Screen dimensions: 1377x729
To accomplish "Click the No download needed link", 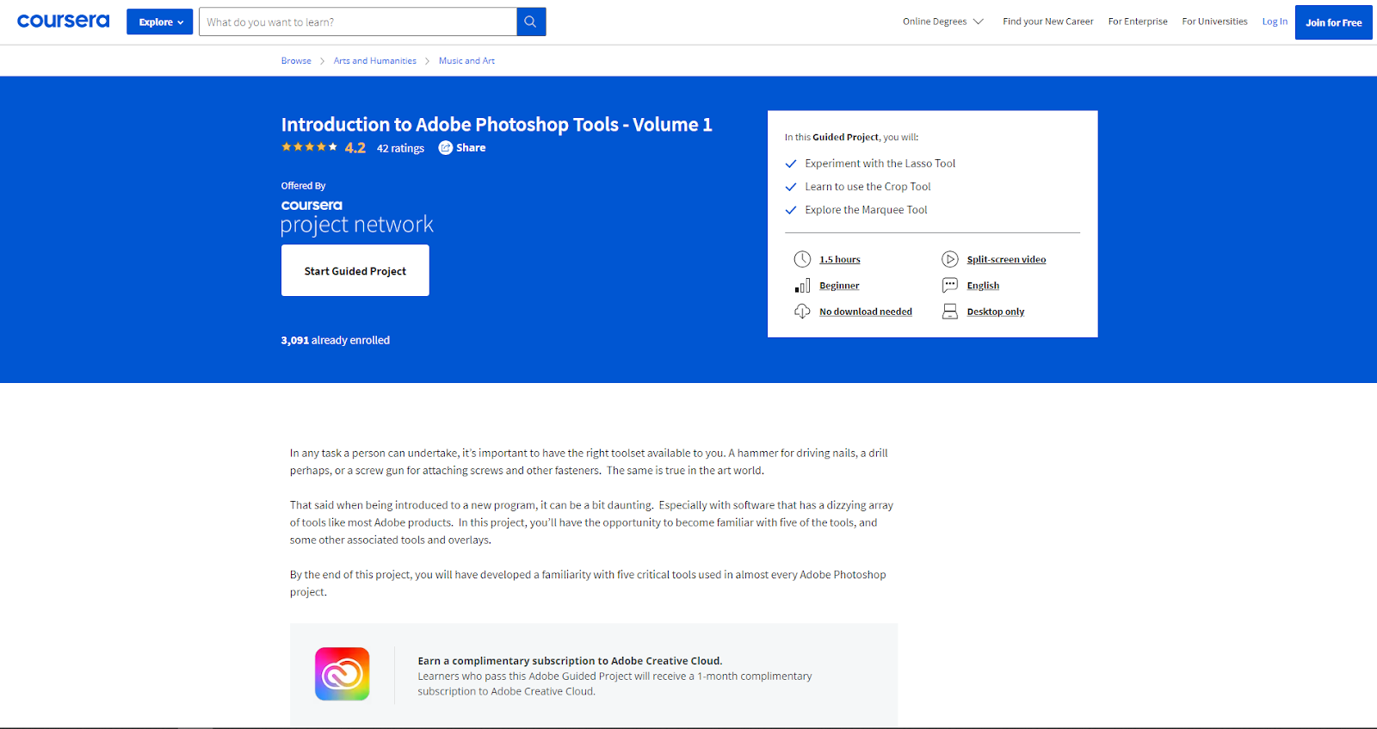I will [x=866, y=312].
